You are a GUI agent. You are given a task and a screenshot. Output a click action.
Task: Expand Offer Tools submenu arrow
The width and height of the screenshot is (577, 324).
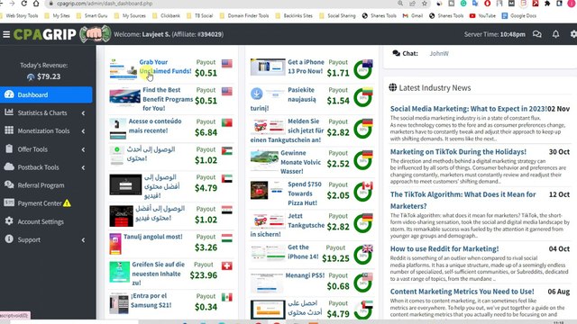83,149
